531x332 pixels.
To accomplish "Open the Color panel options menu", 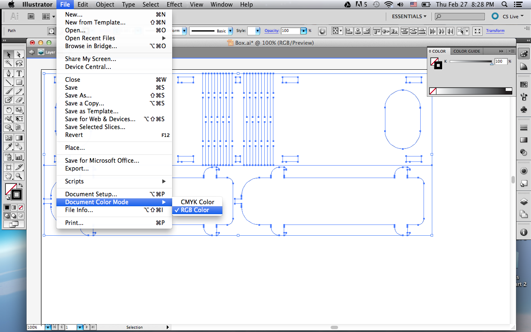I will coord(512,51).
